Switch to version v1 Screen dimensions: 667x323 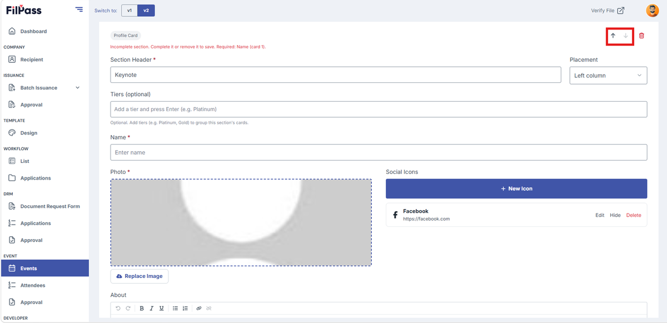pos(130,10)
